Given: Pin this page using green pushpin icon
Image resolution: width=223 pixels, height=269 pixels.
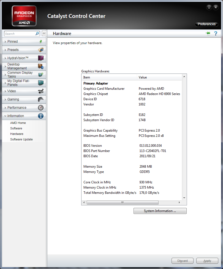Looking at the screenshot, I should [208, 33].
